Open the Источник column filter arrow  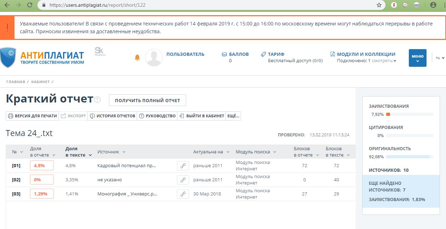click(124, 152)
